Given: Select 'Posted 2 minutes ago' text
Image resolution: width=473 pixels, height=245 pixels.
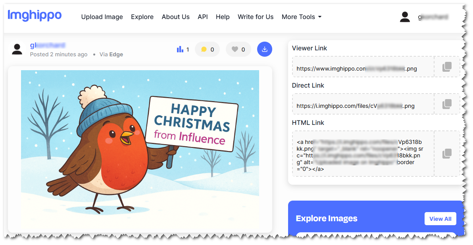Looking at the screenshot, I should click(59, 55).
